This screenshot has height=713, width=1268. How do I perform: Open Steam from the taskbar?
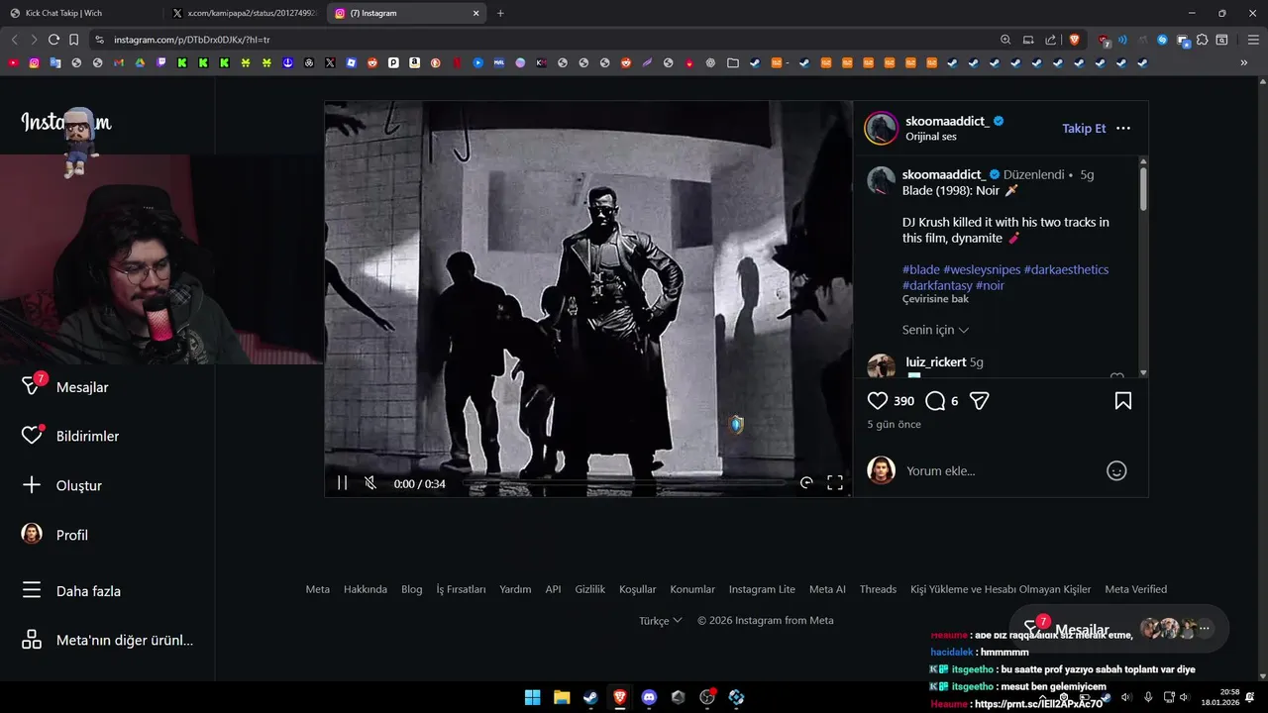[590, 697]
